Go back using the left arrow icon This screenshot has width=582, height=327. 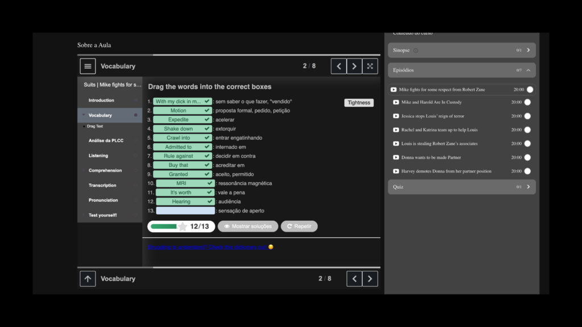(x=338, y=66)
